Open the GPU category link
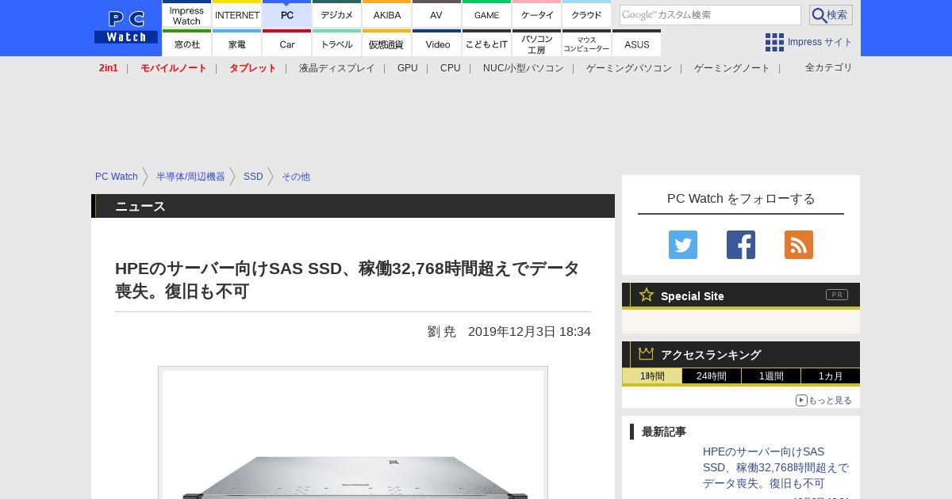The image size is (952, 499). [x=408, y=68]
